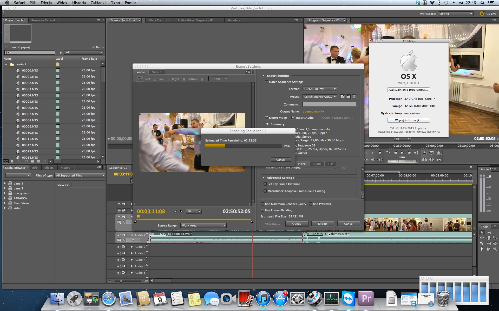Screen dimensions: 499x311
Task: Check the Use Previews option
Action: coord(311,204)
